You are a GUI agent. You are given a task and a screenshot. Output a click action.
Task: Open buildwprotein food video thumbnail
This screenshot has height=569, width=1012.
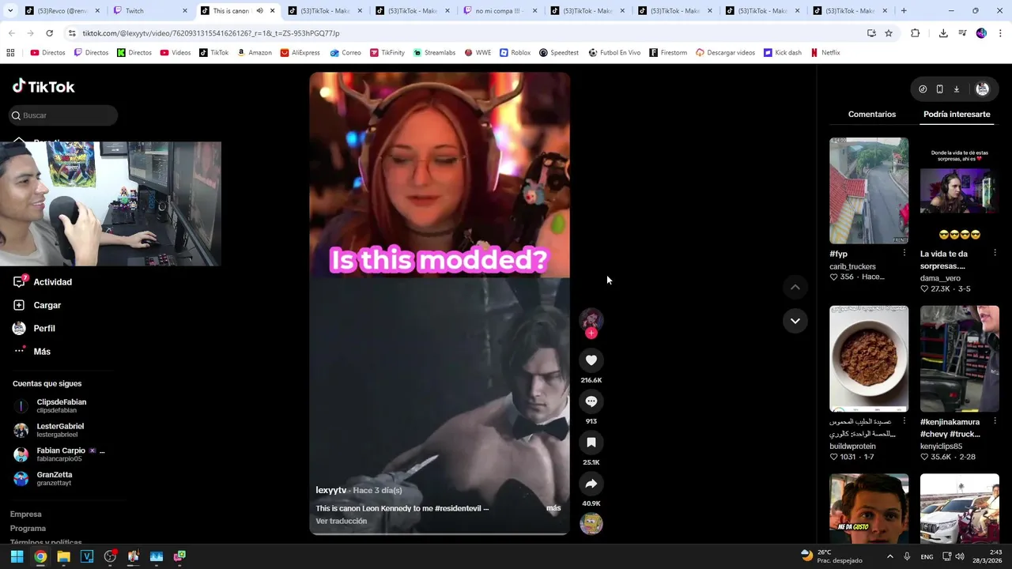click(869, 359)
